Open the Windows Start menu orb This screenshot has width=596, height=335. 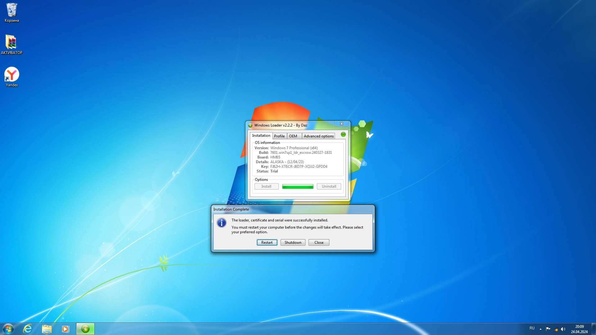tap(8, 329)
